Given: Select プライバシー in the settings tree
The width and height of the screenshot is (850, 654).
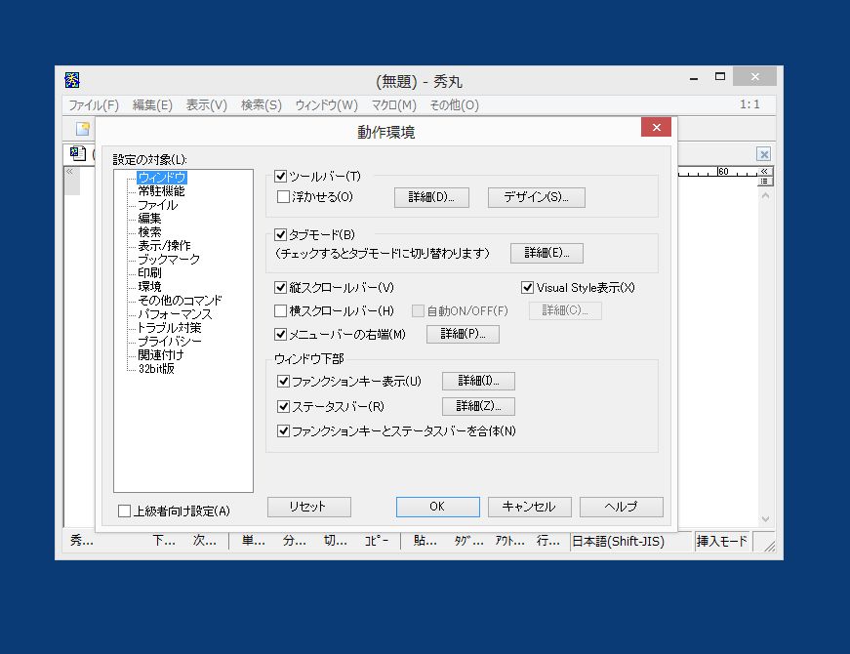Looking at the screenshot, I should [170, 341].
